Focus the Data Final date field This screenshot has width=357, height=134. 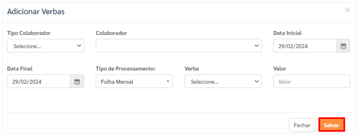point(39,81)
